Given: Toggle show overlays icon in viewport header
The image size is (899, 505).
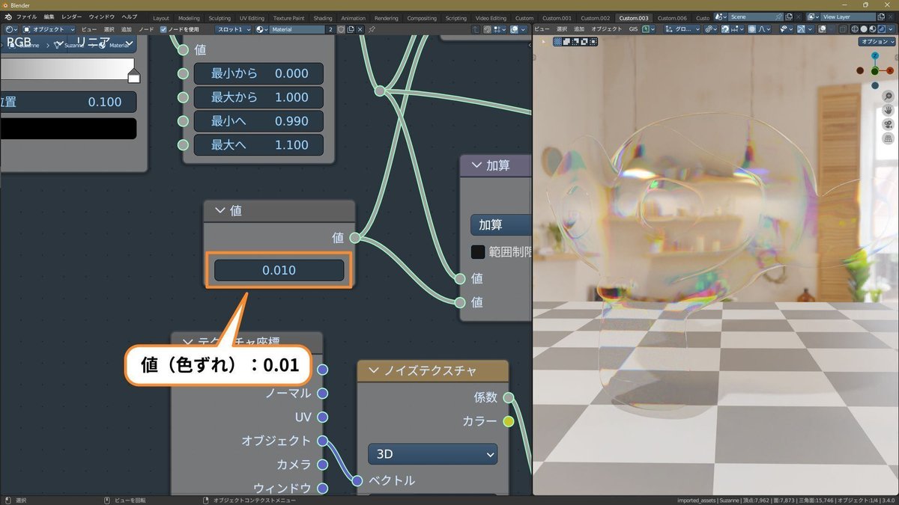Looking at the screenshot, I should point(823,29).
